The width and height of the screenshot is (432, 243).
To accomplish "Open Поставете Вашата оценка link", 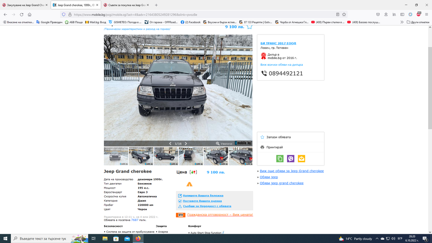I will coord(202,201).
